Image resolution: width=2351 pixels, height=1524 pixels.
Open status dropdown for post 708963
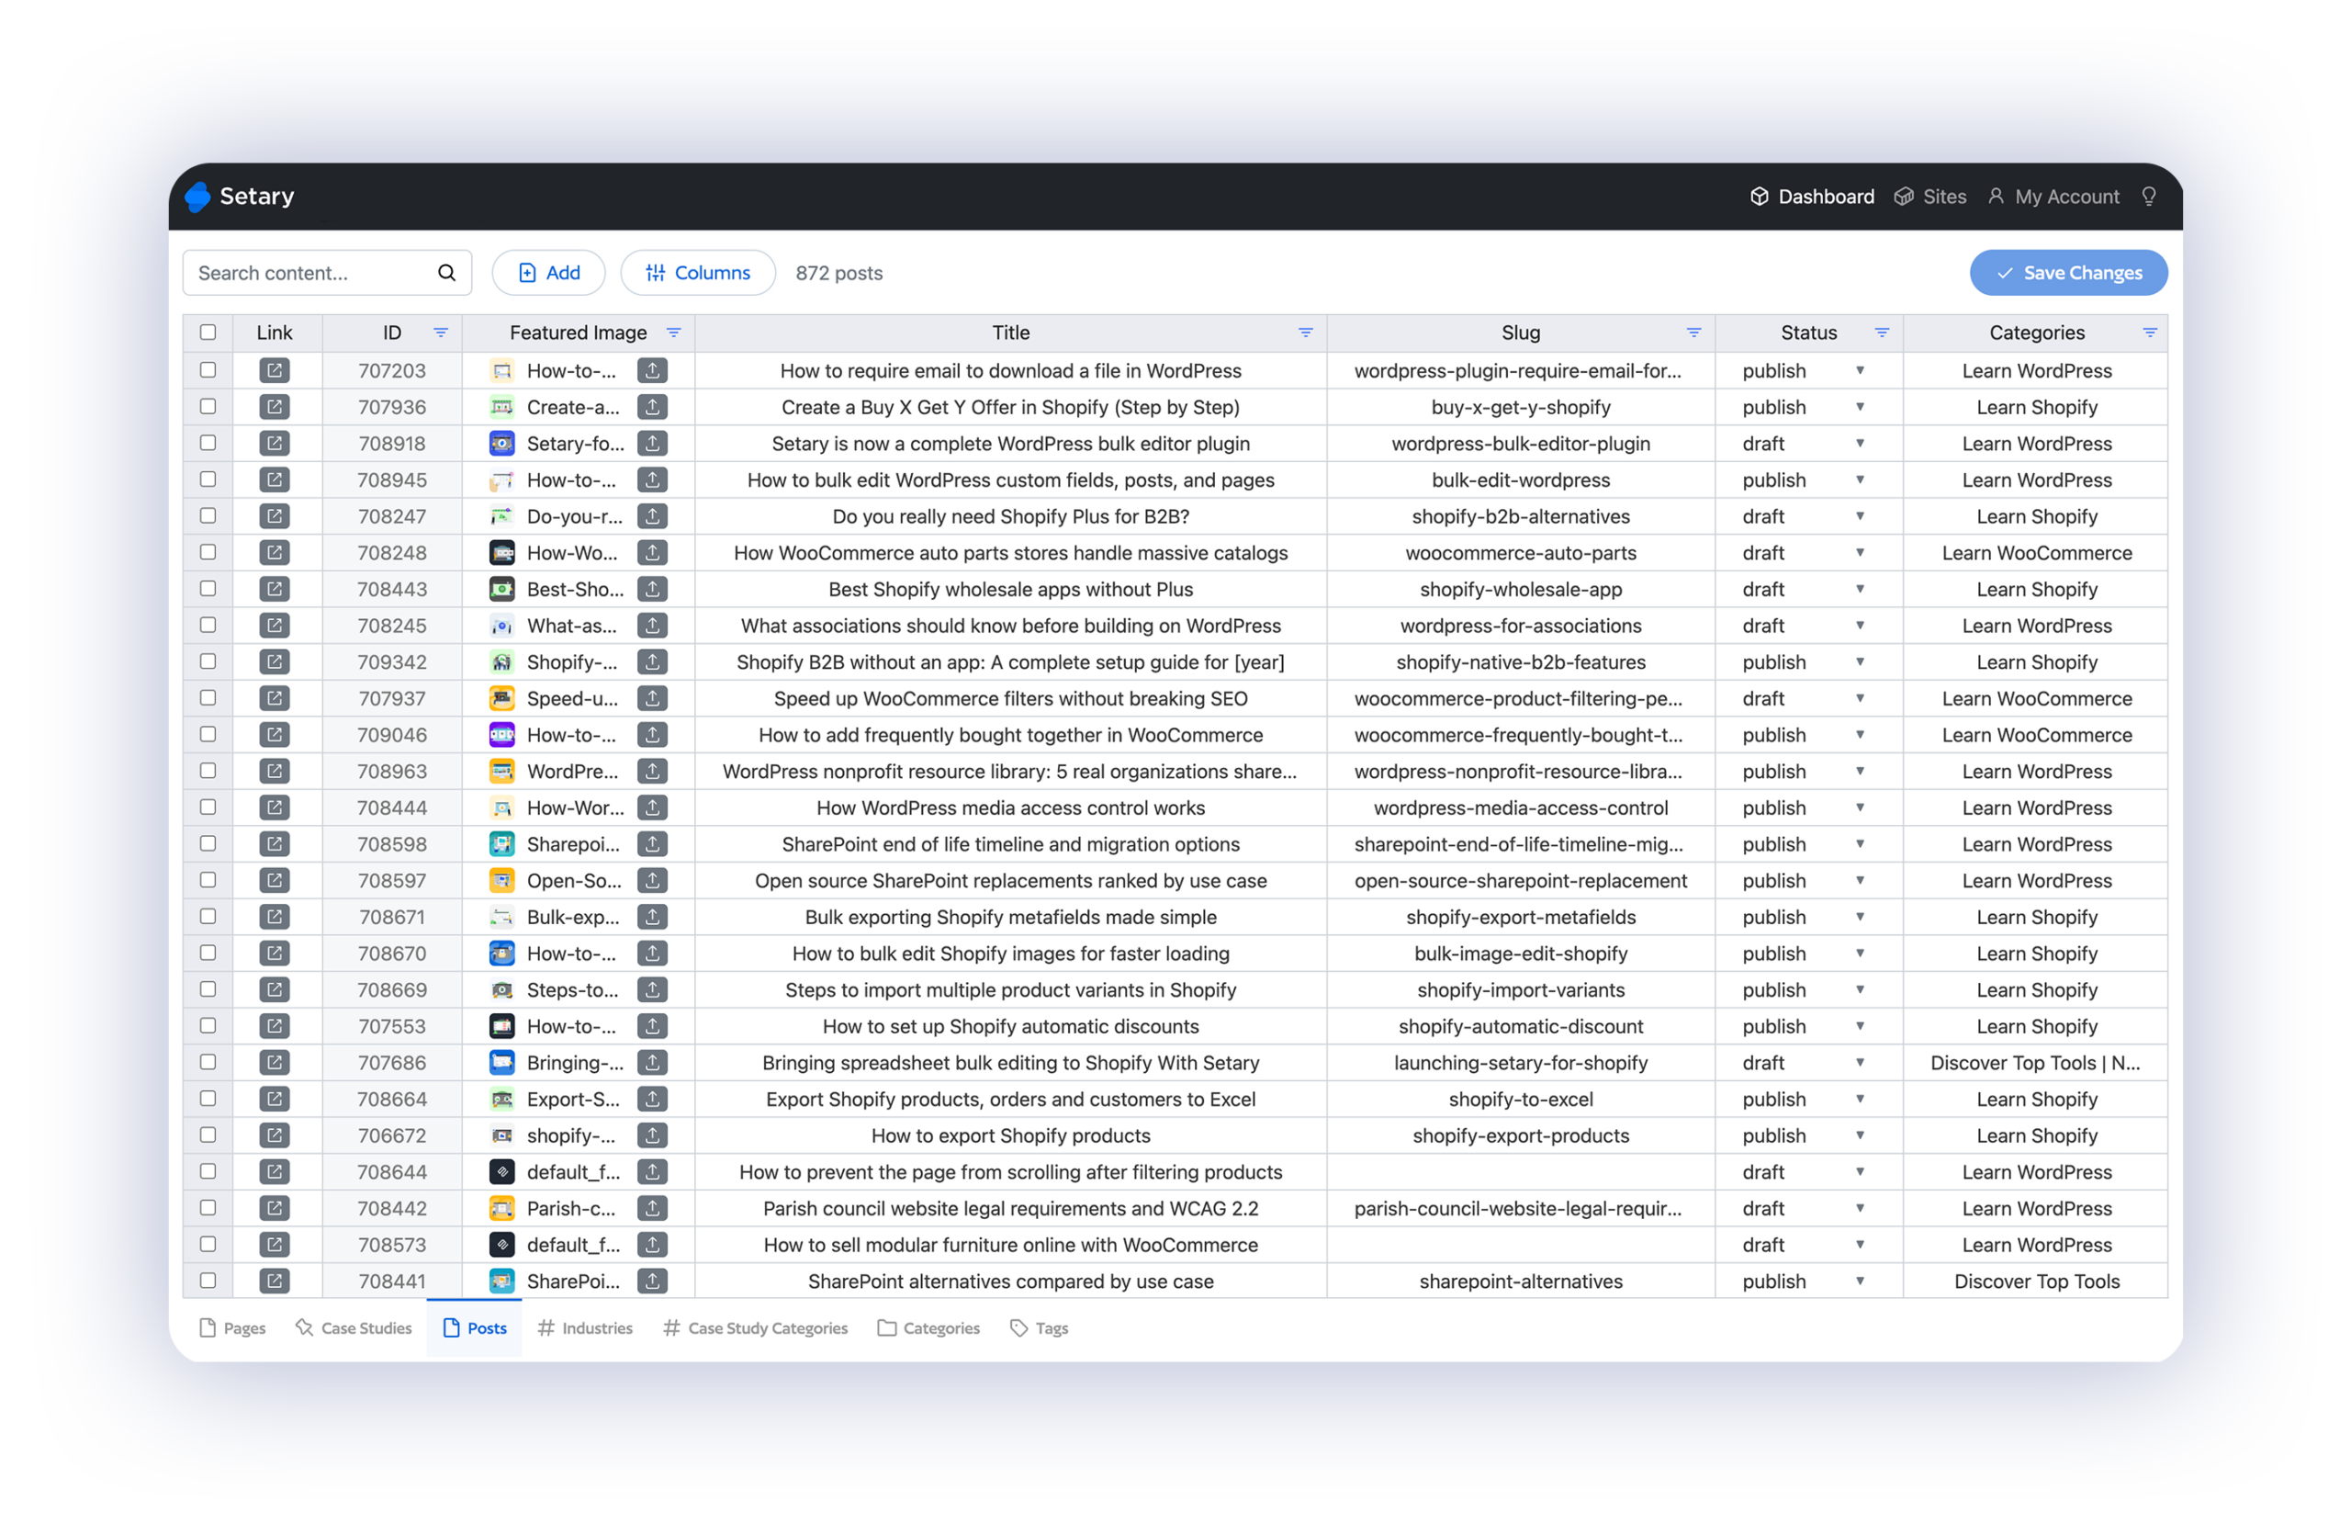1860,771
